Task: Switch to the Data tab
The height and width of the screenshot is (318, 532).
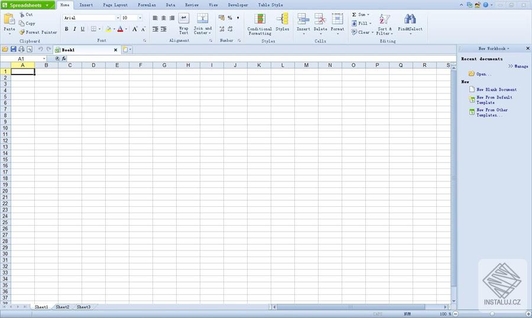Action: coord(170,5)
